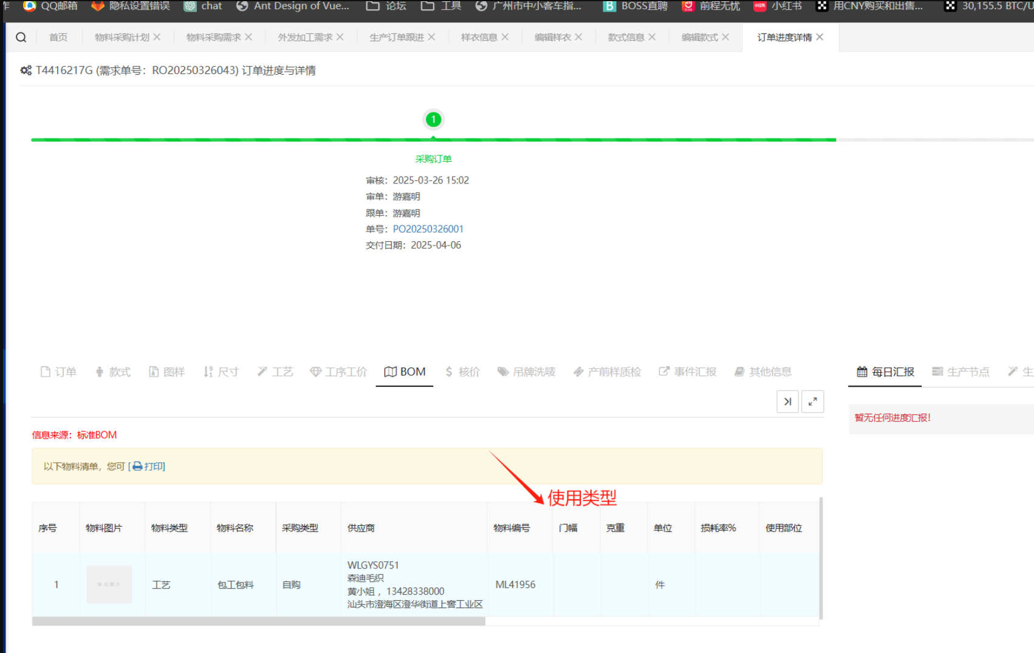Click the printer 打印 link

[x=149, y=467]
